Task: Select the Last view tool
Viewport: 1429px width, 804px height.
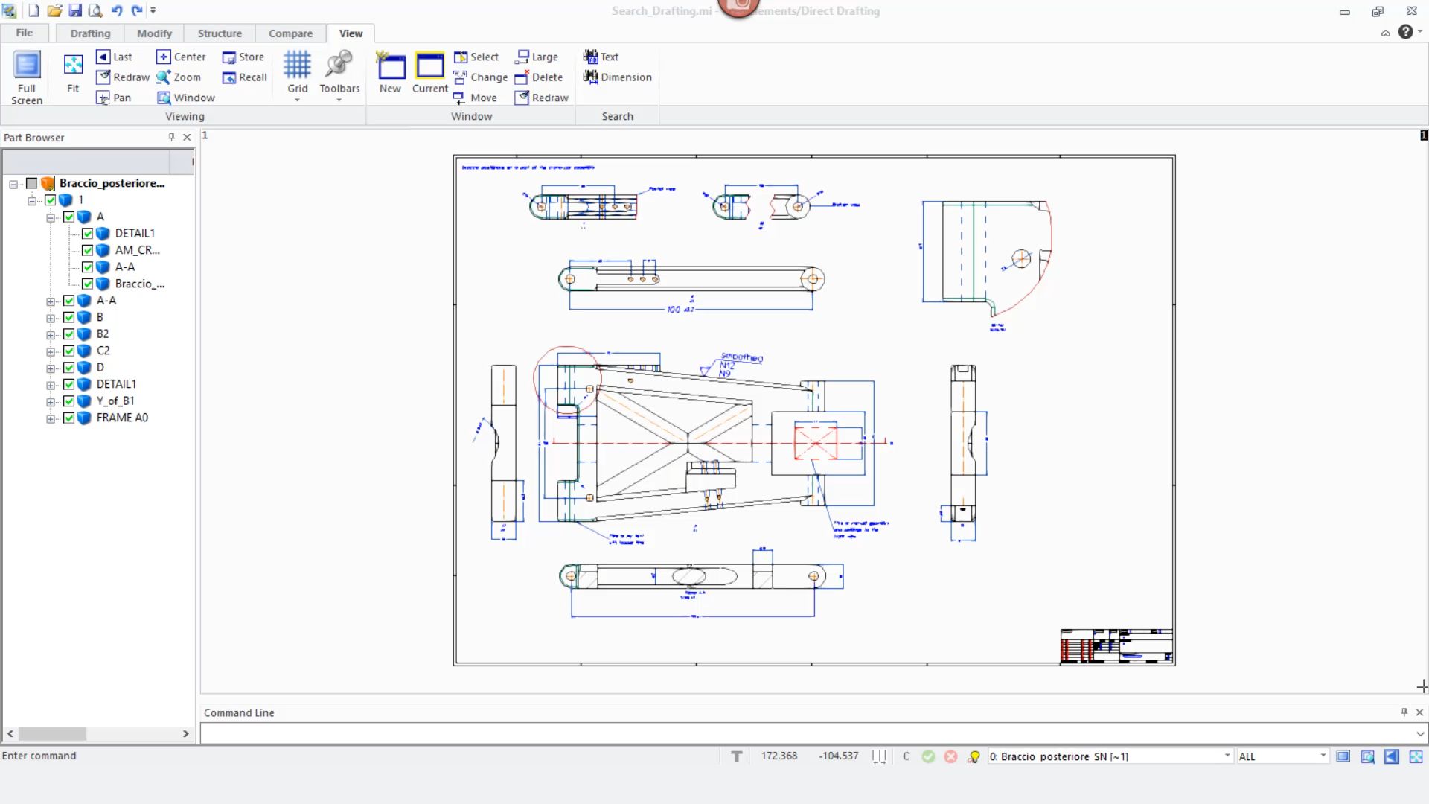Action: [115, 57]
